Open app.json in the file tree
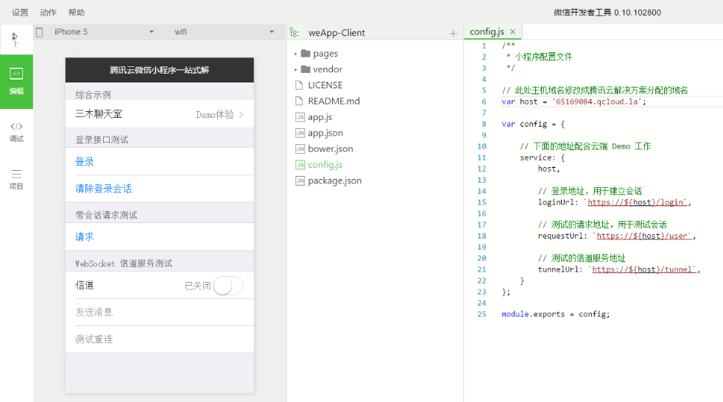This screenshot has height=402, width=723. [325, 133]
